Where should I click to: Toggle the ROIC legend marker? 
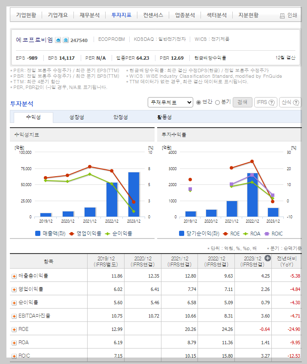[267, 234]
